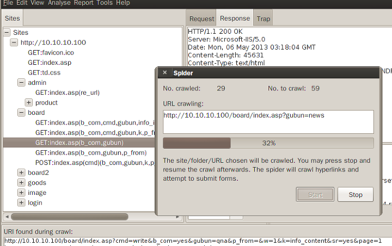Select GET:index.asp(b_com,gubun,p_from) entry
This screenshot has width=392, height=246.
click(91, 152)
